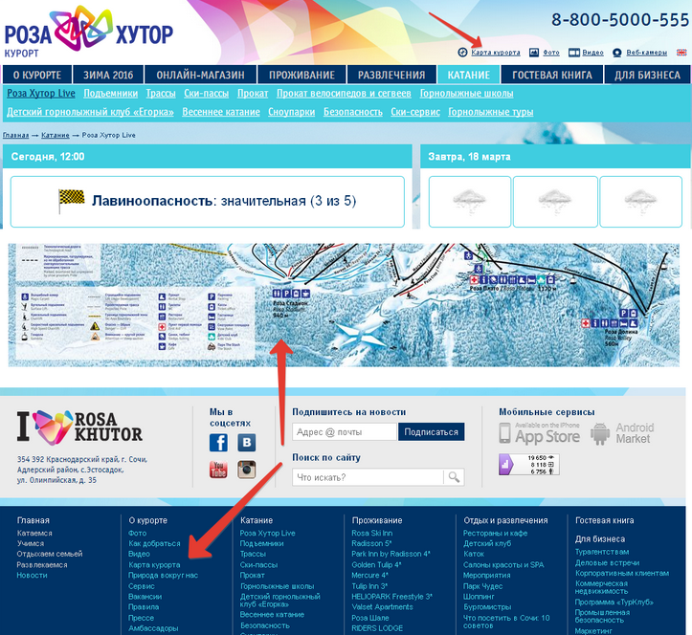Open the ДЛЯ БИЗНЕСА menu tab

pos(647,75)
